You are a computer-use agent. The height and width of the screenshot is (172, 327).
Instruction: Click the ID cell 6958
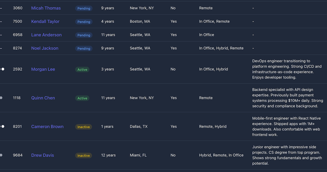18,35
